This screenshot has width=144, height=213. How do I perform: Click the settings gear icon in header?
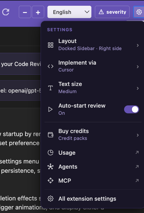tap(139, 12)
